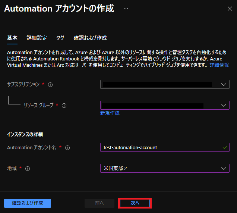This screenshot has width=237, height=213.
Task: Expand the 地域 dropdown showing 米国東部 2
Action: pos(165,168)
